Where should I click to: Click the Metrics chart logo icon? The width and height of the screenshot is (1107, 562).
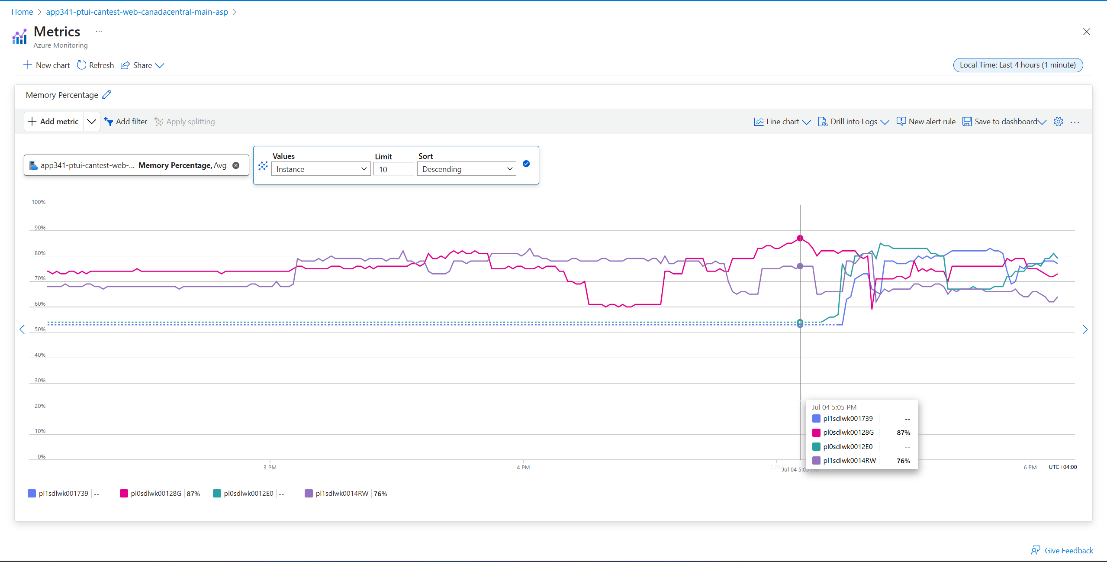click(19, 37)
